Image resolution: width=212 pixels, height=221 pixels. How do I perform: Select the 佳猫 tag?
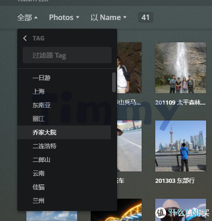click(x=64, y=187)
